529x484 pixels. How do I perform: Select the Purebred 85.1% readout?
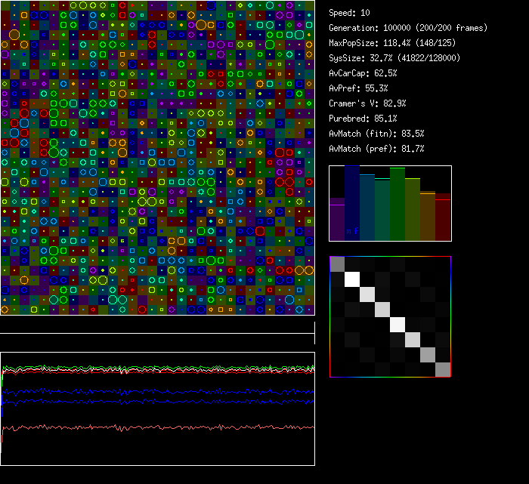(365, 119)
